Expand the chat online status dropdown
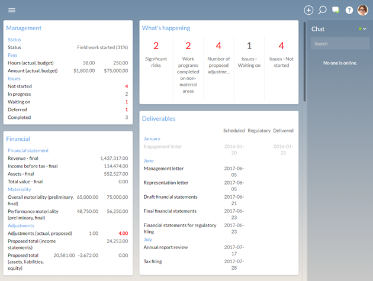373x281 pixels. [362, 29]
